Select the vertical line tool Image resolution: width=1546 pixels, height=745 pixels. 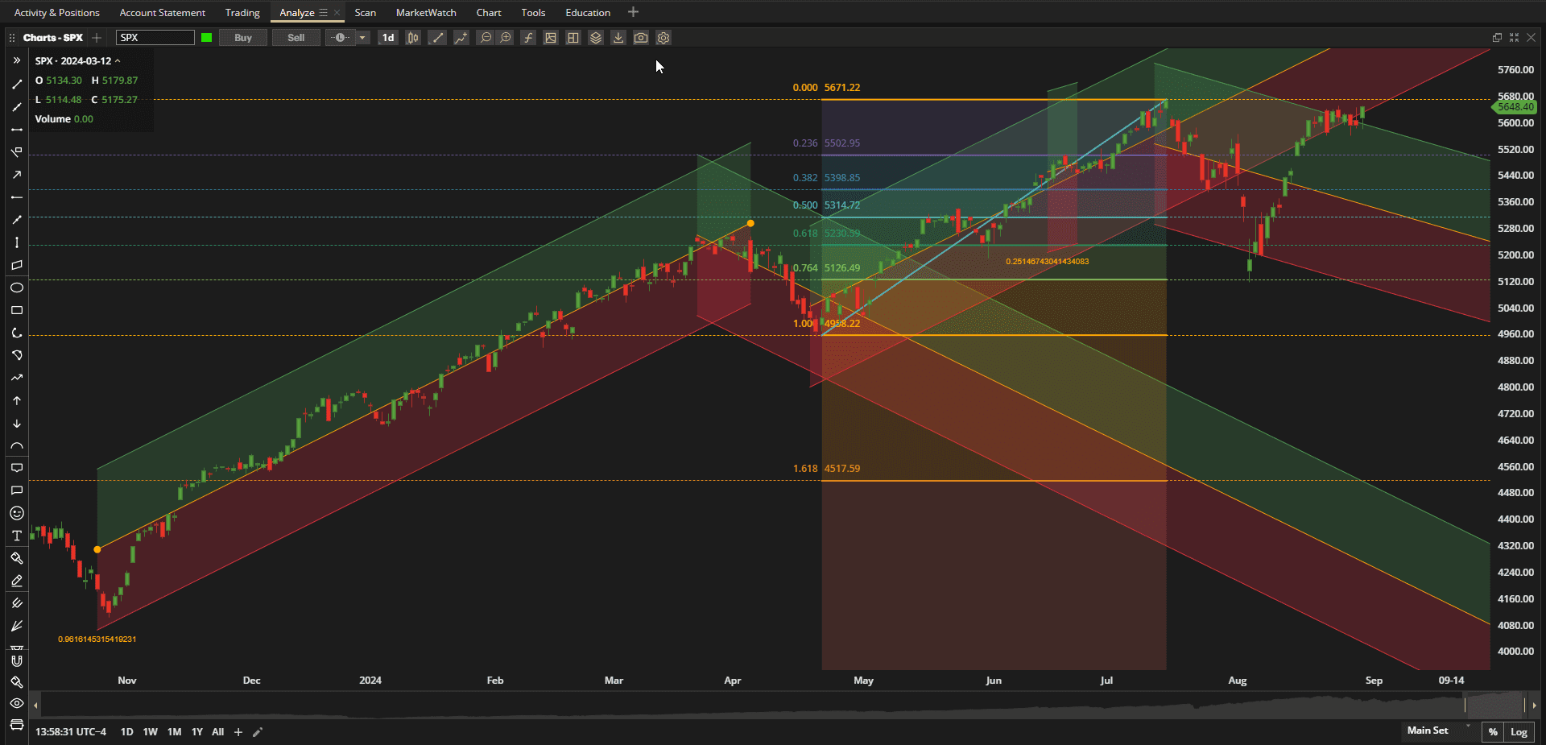(x=16, y=242)
